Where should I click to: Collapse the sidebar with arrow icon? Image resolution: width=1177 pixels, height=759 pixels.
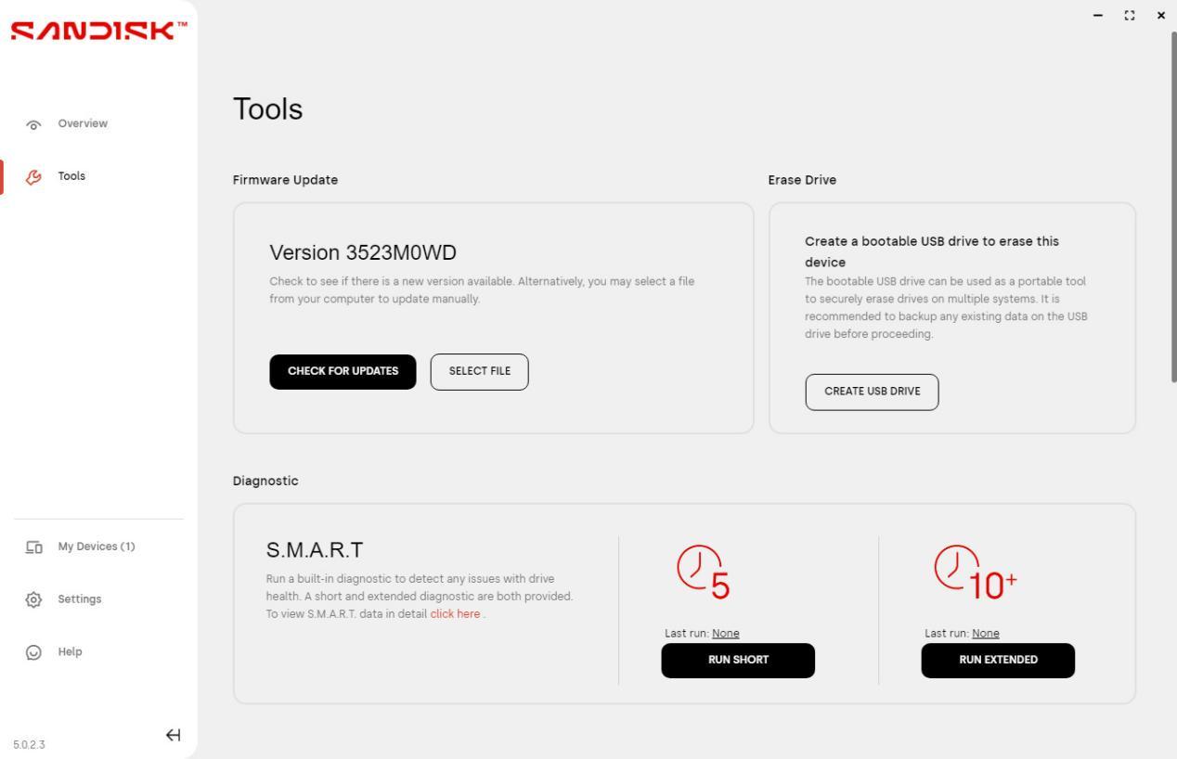(x=173, y=736)
